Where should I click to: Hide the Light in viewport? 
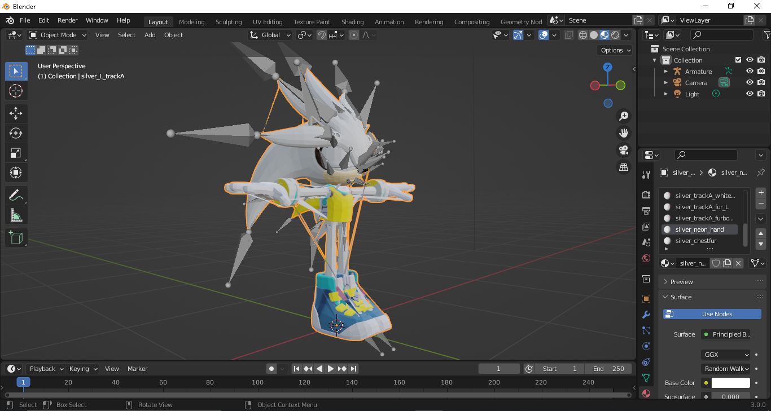tap(750, 94)
